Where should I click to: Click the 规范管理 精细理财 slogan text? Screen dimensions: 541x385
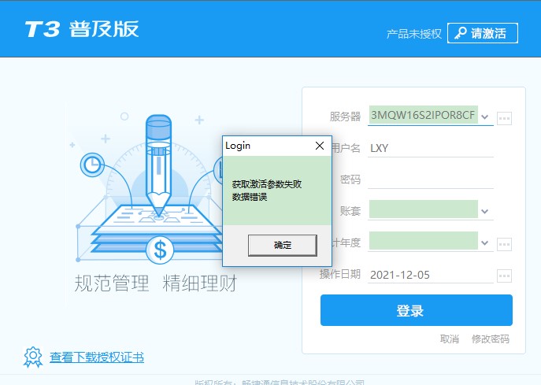[156, 283]
